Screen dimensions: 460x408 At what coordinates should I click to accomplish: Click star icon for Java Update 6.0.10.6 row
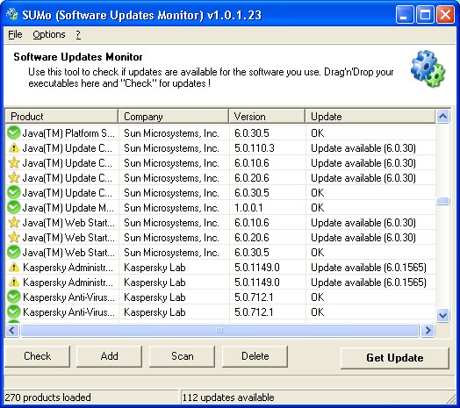[14, 163]
